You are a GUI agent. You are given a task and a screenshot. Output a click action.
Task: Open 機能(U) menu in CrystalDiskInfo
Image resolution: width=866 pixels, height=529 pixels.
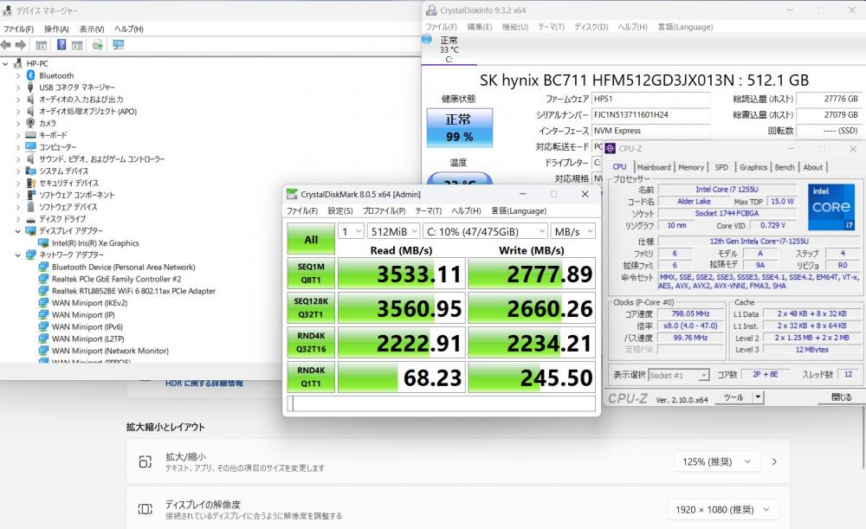click(x=514, y=27)
